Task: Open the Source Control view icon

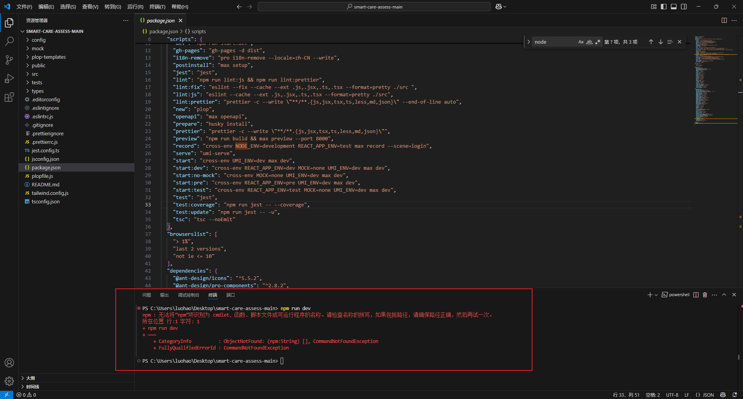Action: coord(9,60)
